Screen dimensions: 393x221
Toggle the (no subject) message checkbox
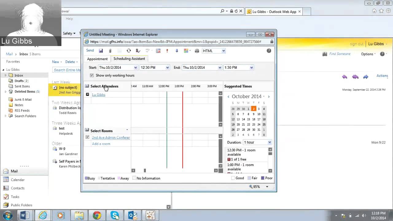click(55, 87)
